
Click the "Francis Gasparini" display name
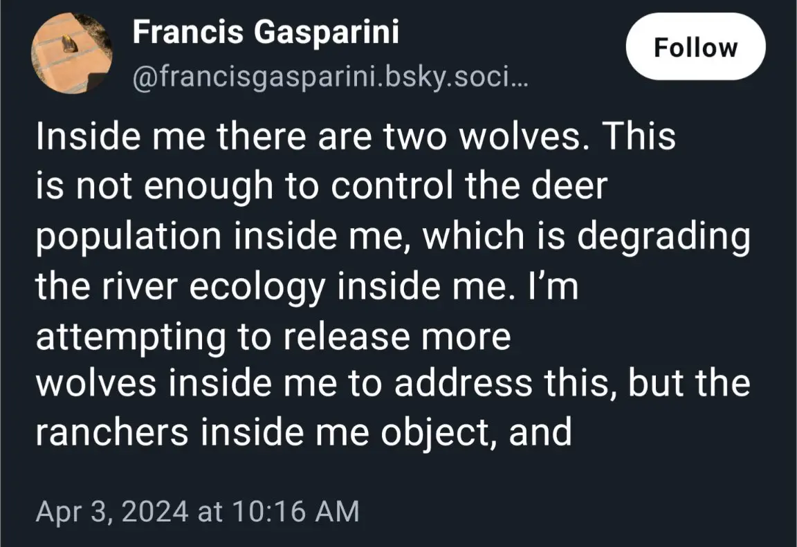(265, 32)
